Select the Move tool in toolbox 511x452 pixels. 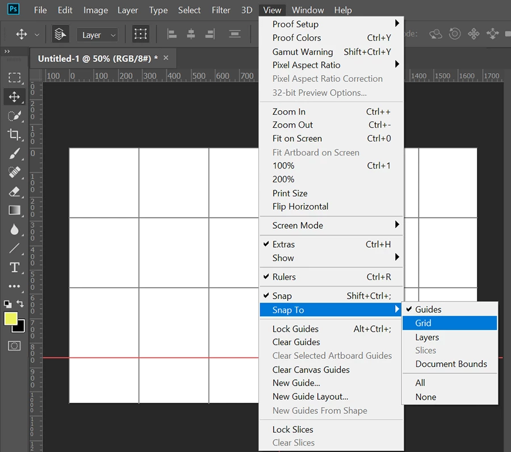[14, 97]
